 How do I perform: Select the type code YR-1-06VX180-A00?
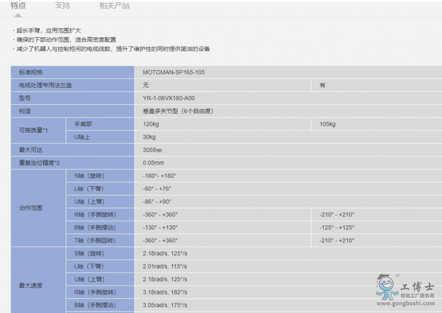coord(168,98)
